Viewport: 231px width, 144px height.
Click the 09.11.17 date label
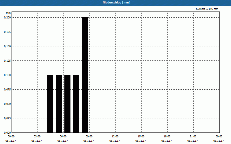pos(219,141)
